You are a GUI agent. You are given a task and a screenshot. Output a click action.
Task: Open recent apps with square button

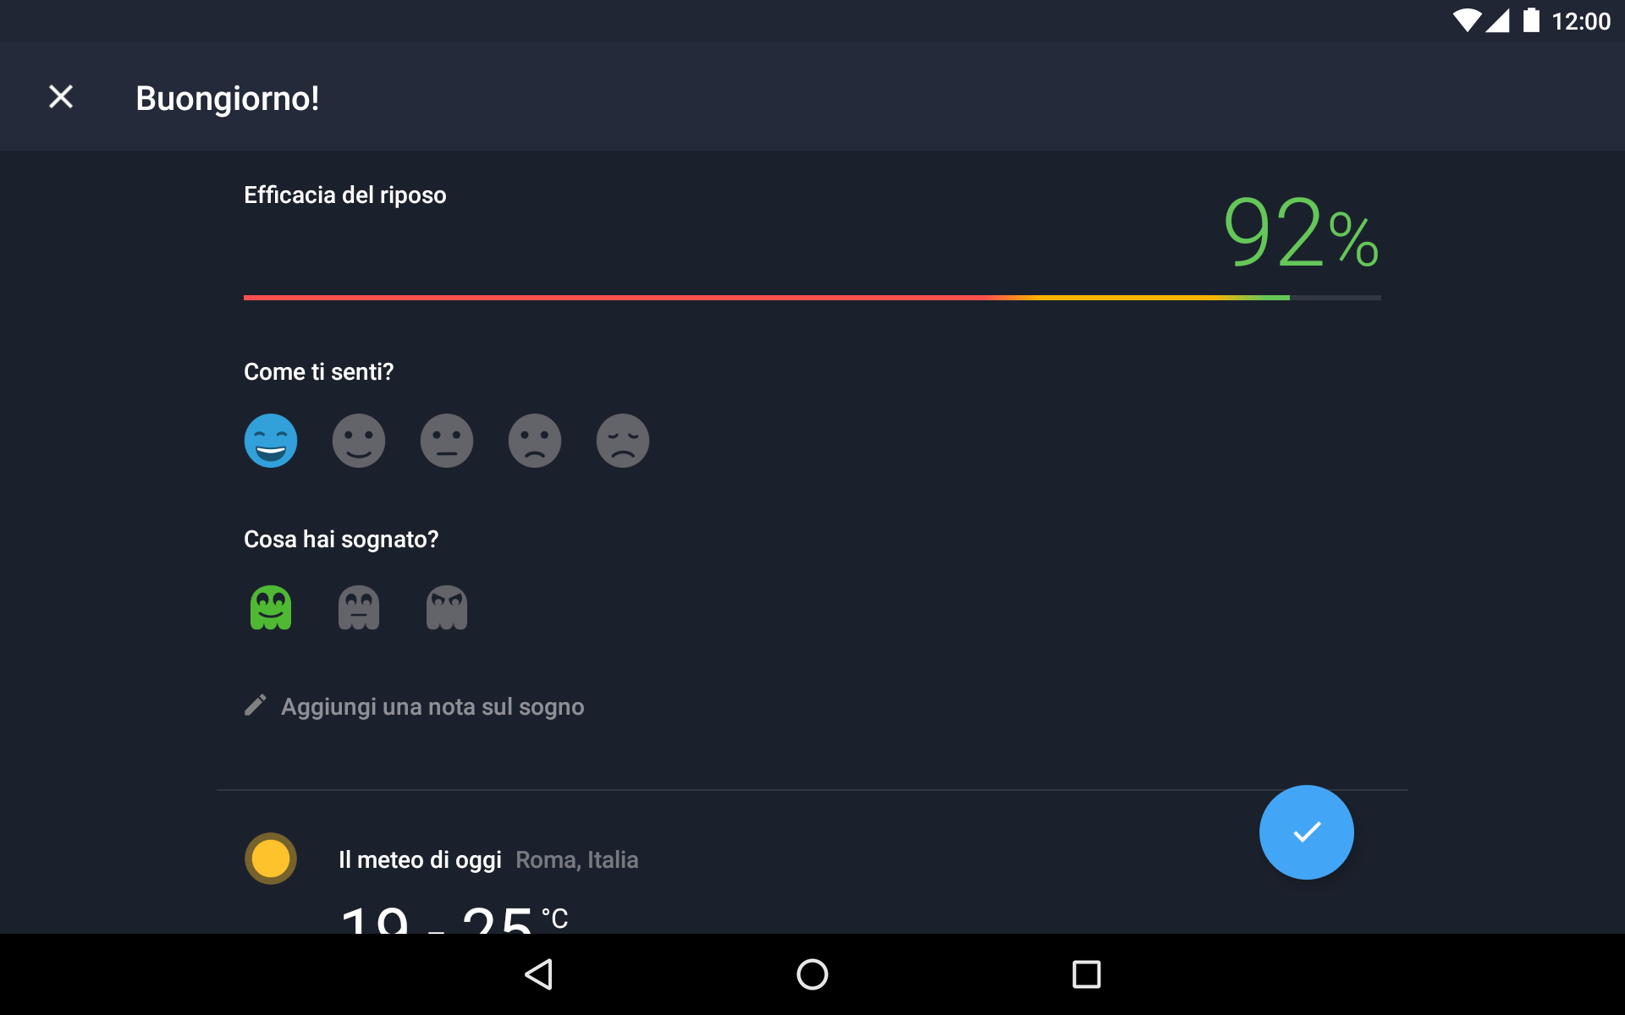click(1087, 974)
